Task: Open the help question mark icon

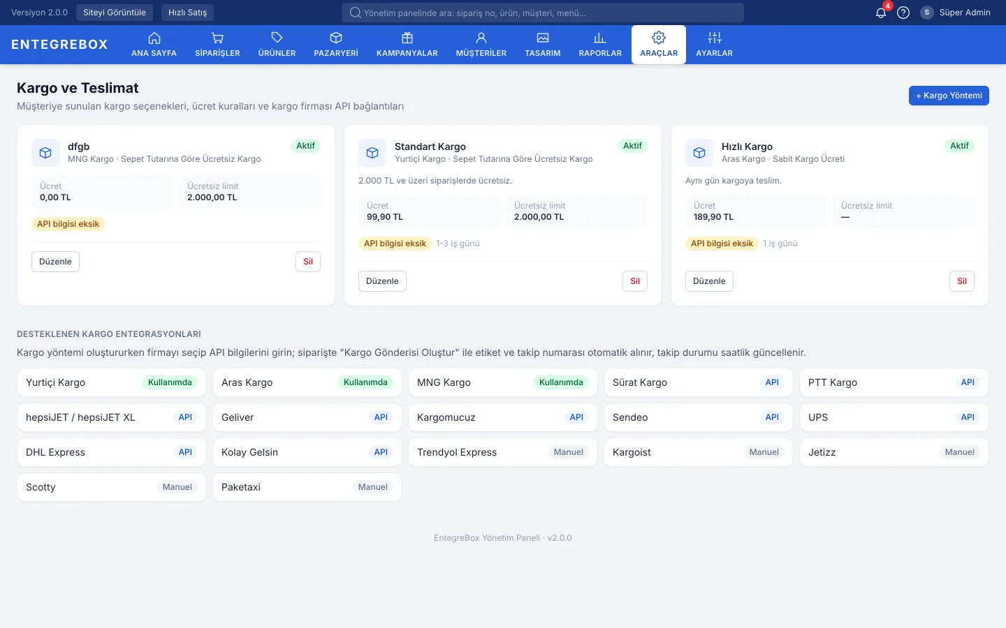Action: pos(903,13)
